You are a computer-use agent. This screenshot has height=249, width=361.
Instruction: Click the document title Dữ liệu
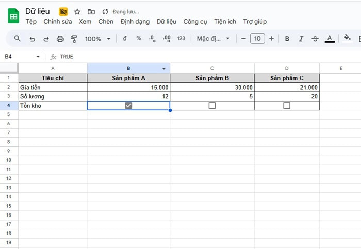click(x=38, y=11)
